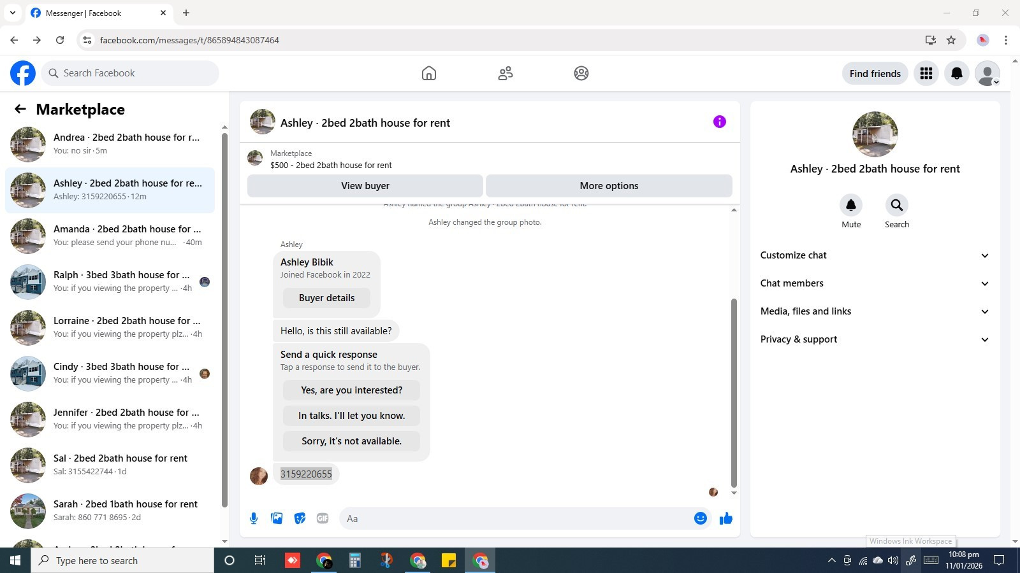Image resolution: width=1020 pixels, height=573 pixels.
Task: View site information icon in the address bar
Action: point(87,40)
